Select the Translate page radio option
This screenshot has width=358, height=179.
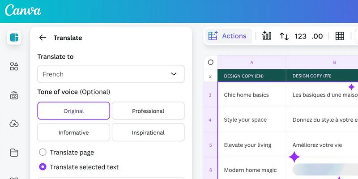pyautogui.click(x=43, y=152)
